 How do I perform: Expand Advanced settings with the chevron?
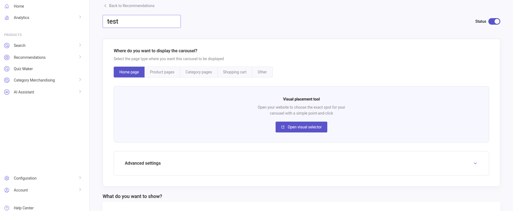click(x=475, y=163)
